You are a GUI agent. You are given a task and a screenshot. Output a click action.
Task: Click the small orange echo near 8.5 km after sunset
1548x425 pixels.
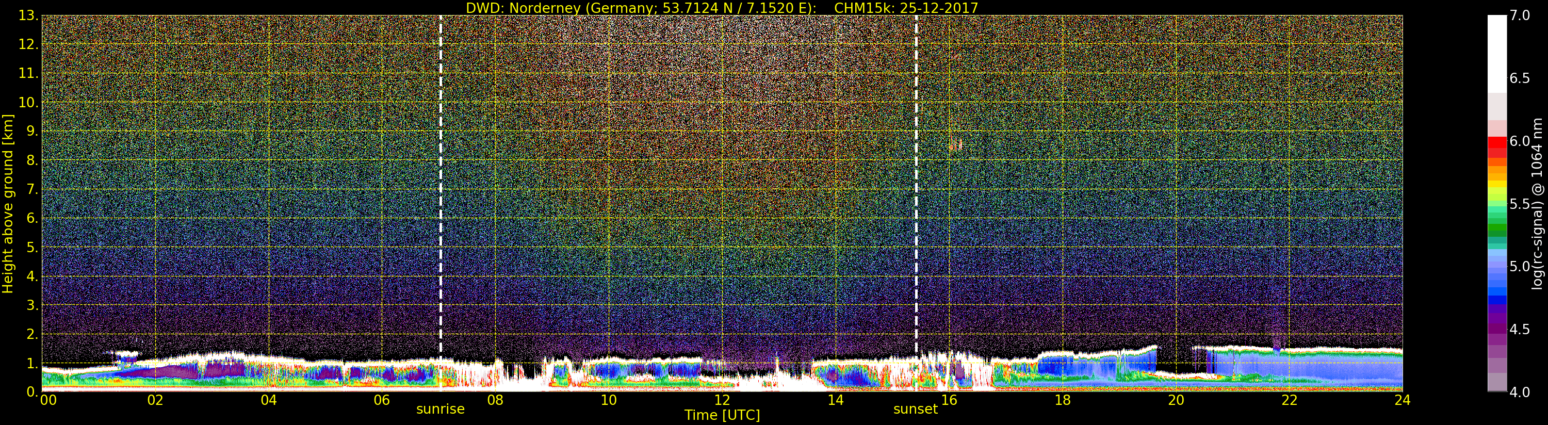[955, 144]
